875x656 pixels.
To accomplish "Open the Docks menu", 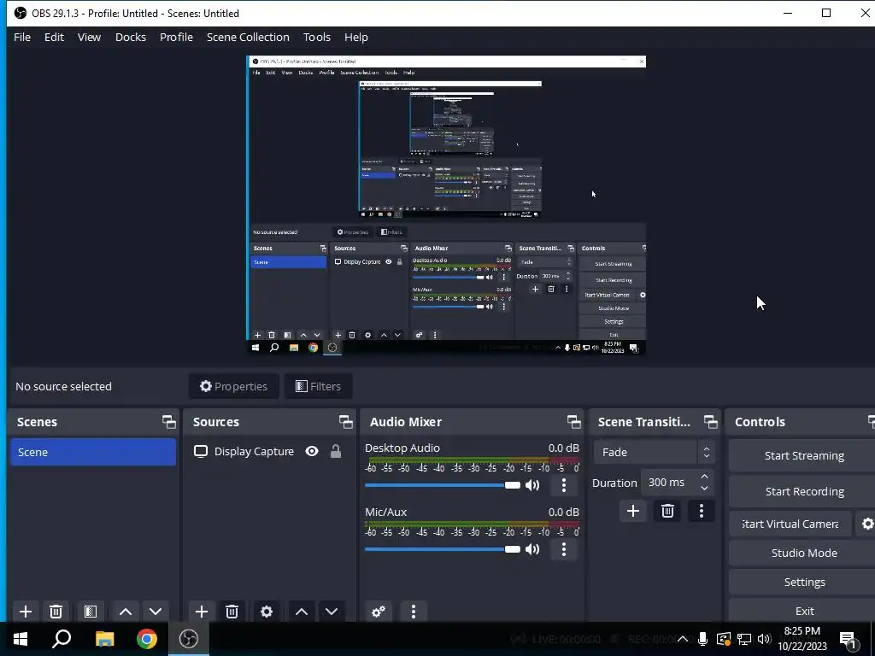I will pyautogui.click(x=131, y=37).
